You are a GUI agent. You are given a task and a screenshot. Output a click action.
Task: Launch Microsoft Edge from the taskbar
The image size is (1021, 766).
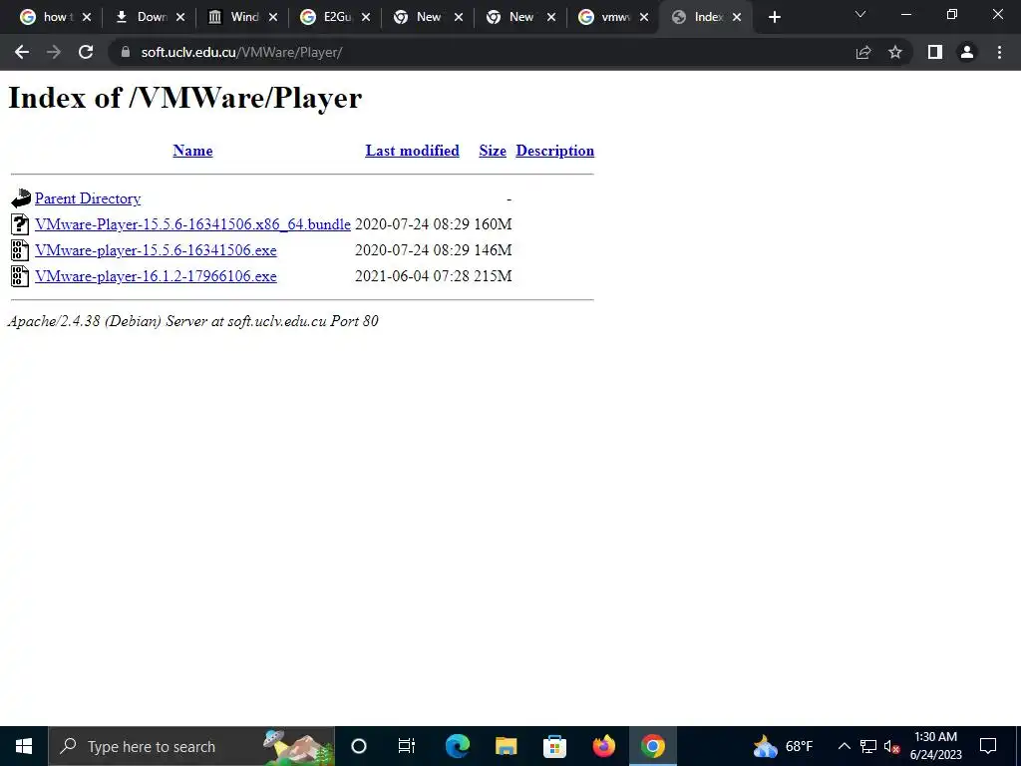click(457, 746)
